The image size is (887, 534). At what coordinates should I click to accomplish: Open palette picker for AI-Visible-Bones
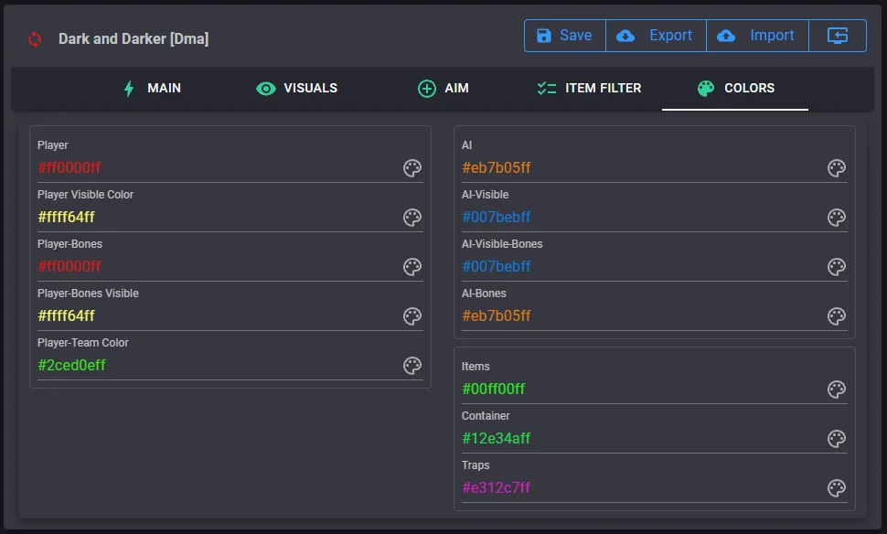[x=837, y=267]
